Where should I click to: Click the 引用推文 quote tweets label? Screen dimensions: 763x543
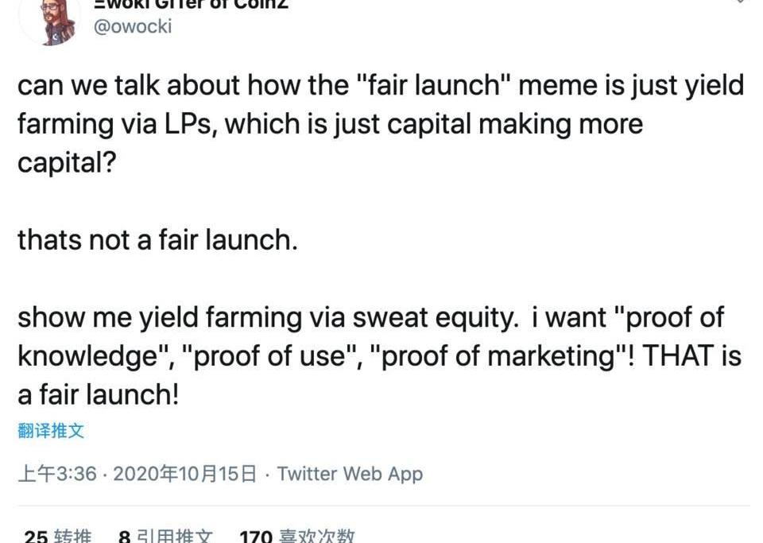[174, 536]
